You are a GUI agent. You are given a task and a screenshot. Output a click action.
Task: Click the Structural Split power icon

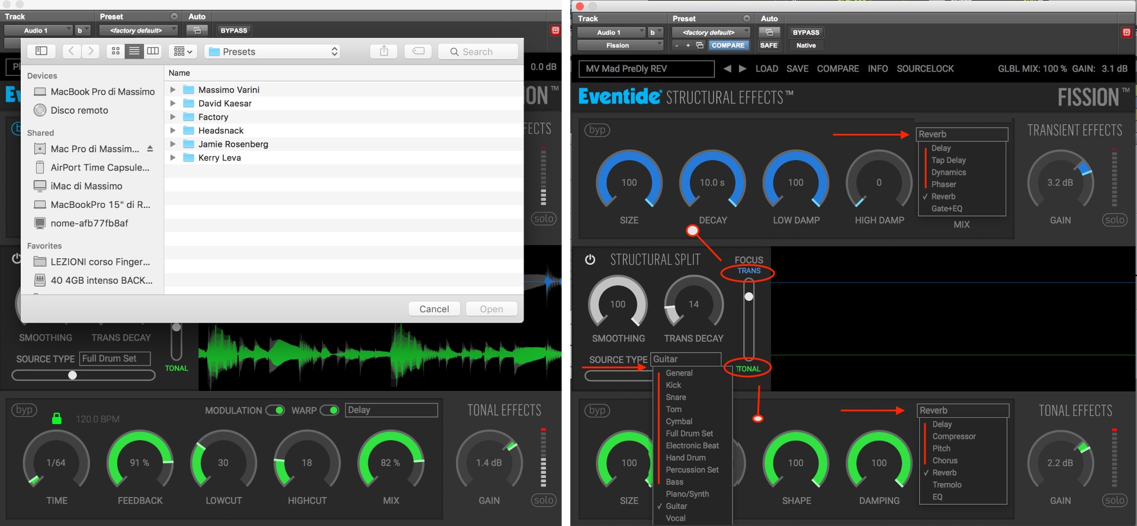click(x=590, y=259)
